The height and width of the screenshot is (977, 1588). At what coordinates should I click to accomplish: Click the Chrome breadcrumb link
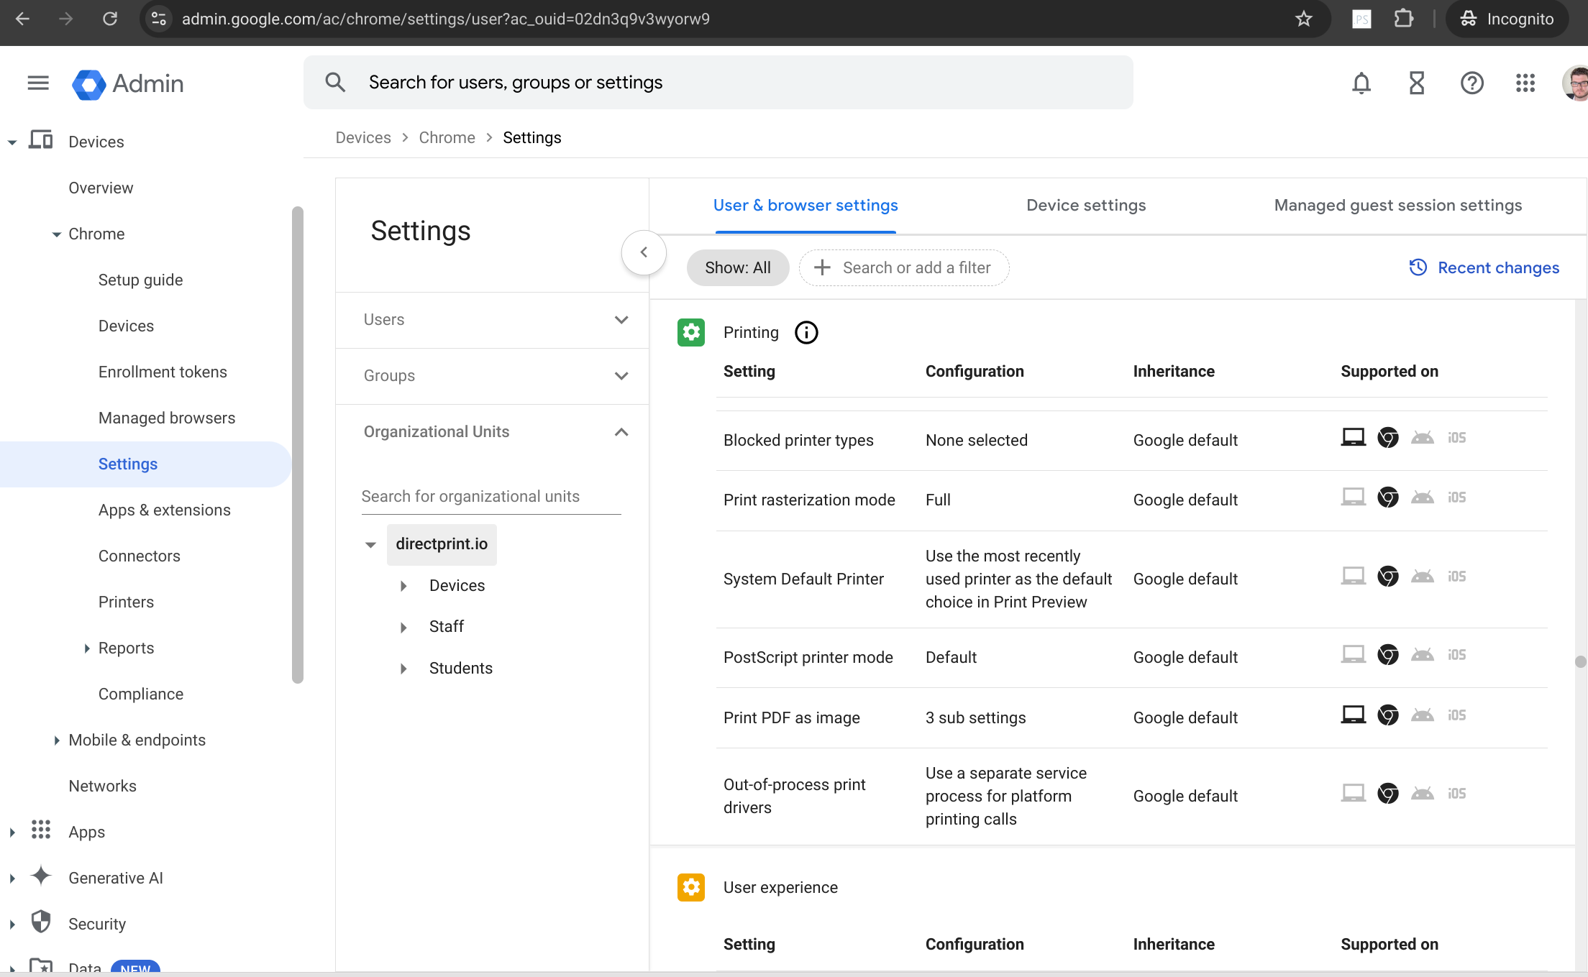pos(447,138)
